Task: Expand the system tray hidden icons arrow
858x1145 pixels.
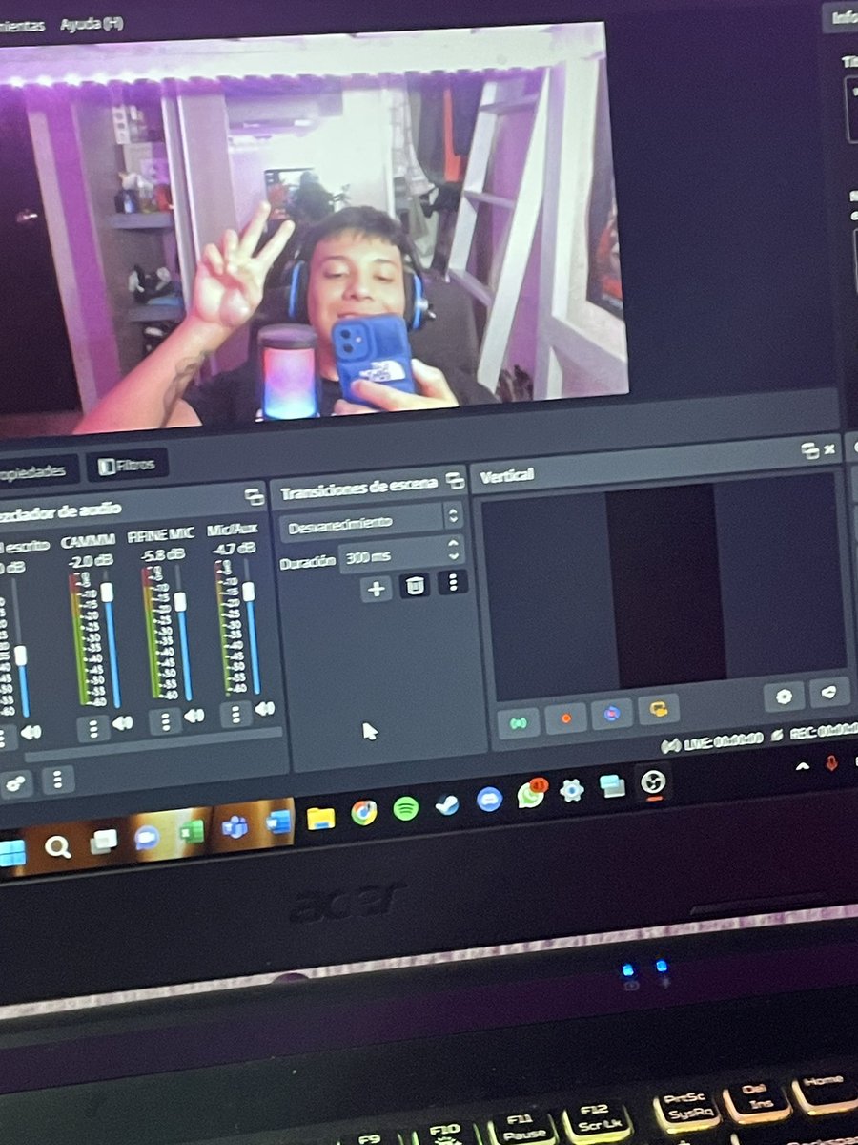Action: (x=804, y=765)
